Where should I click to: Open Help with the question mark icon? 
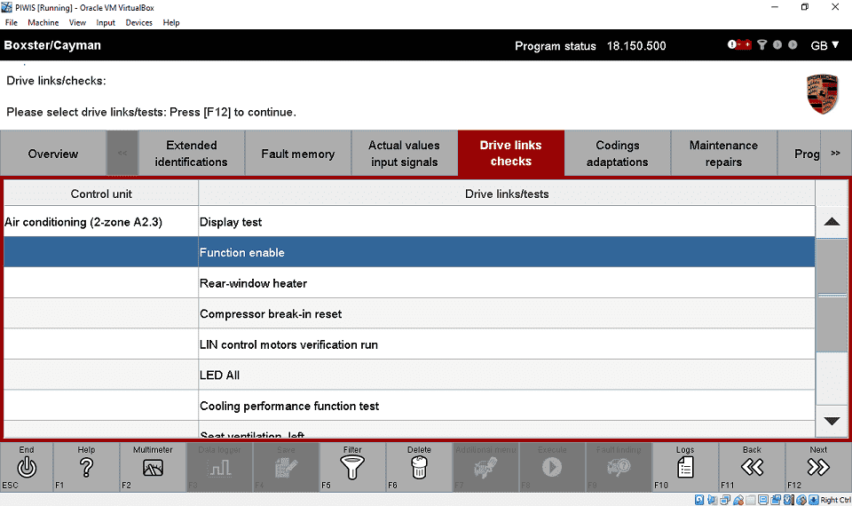(86, 466)
